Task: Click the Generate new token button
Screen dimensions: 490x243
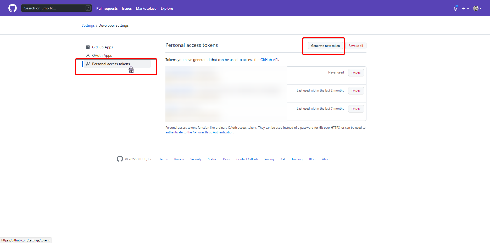Action: [x=325, y=46]
